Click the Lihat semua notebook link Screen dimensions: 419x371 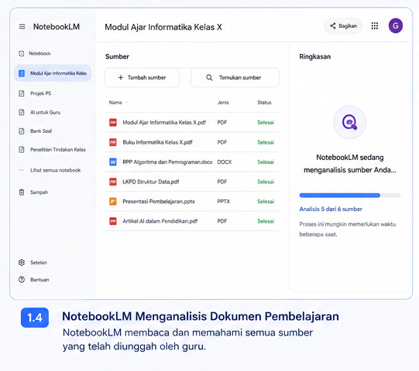pos(55,170)
